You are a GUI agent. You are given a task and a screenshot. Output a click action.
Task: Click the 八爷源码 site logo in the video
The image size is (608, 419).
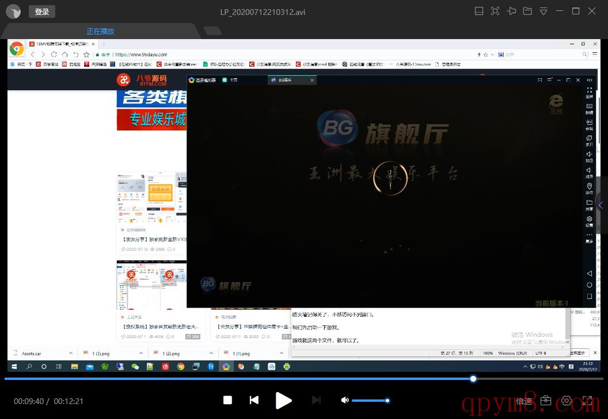(x=142, y=80)
